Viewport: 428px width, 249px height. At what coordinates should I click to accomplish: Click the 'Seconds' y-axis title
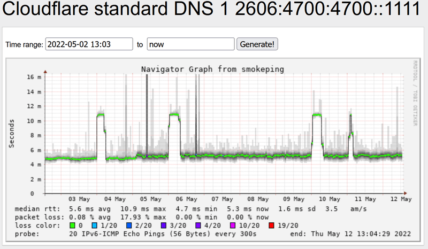point(11,134)
